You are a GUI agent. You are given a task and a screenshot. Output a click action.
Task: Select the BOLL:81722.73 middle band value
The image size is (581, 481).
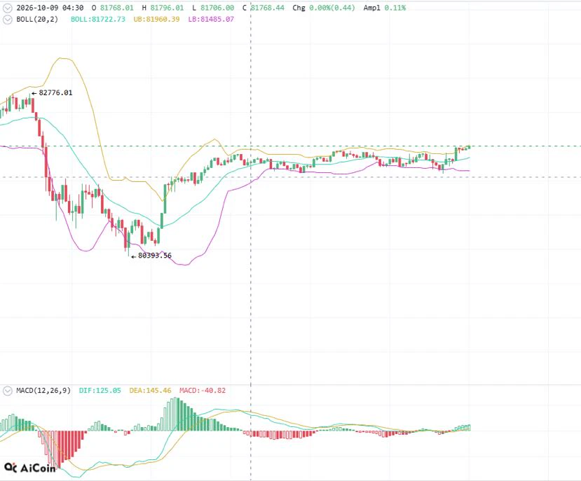pyautogui.click(x=98, y=20)
